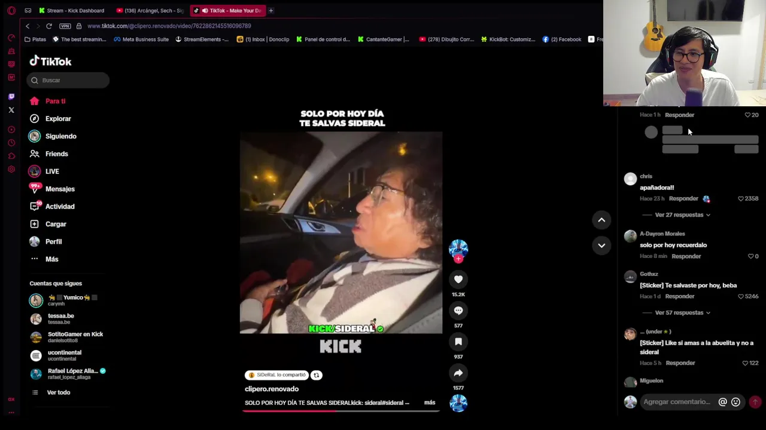Reload the page

(x=48, y=26)
